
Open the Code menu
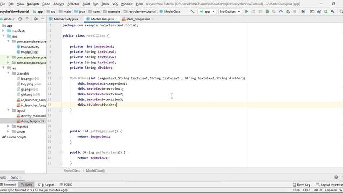[46, 4]
